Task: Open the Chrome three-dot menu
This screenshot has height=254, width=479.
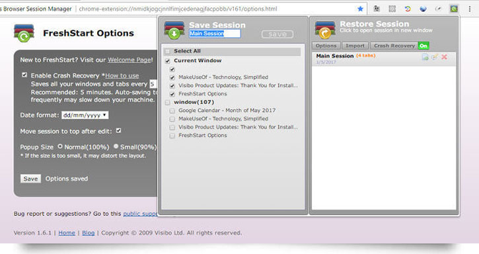Action: 470,9
